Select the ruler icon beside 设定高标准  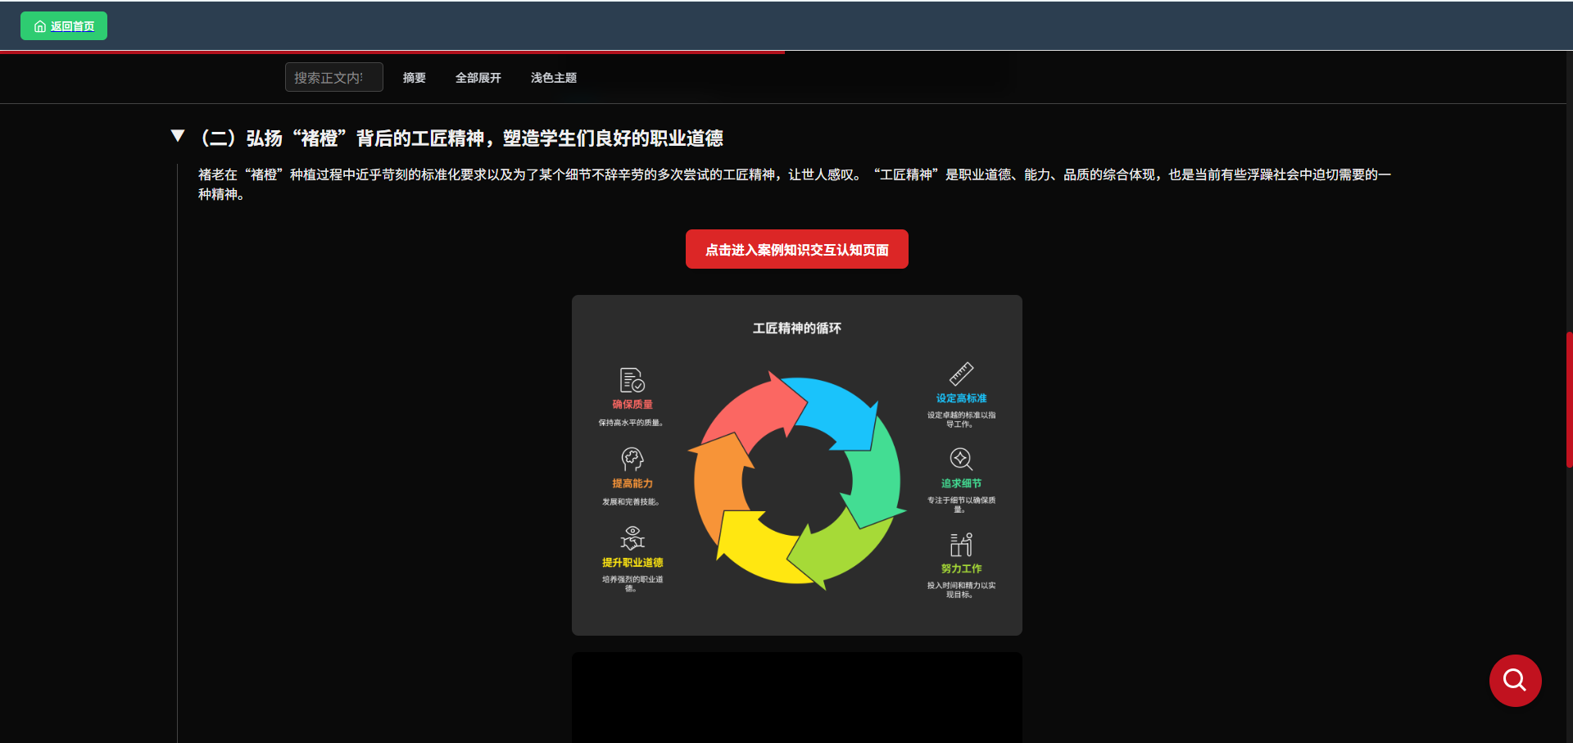pos(962,374)
